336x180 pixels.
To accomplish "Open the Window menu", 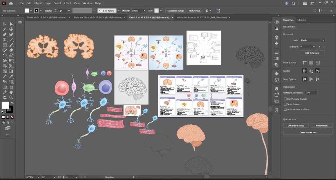I will tap(87, 3).
